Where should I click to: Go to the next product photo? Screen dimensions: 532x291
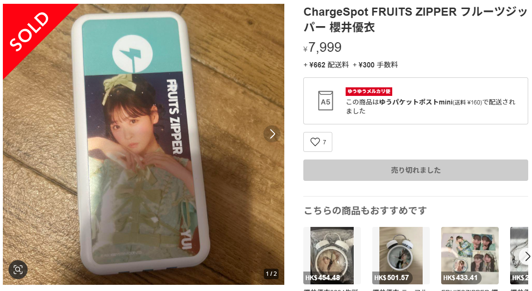[272, 134]
